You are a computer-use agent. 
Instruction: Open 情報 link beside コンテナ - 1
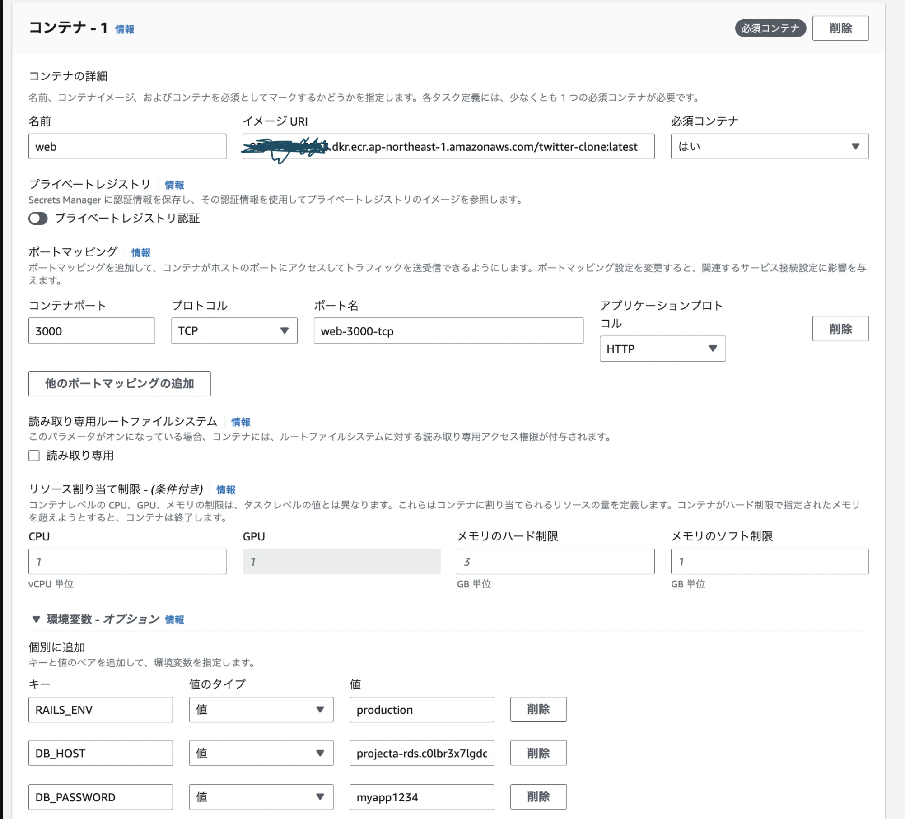(124, 30)
